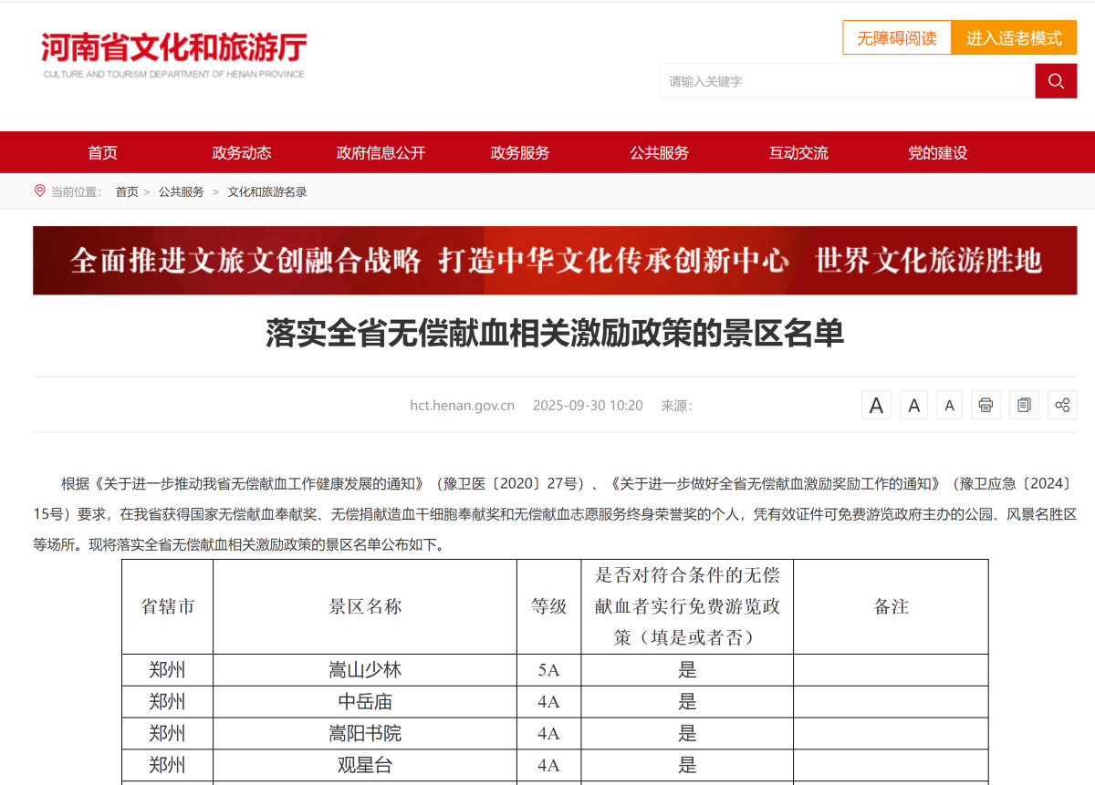Screen dimensions: 1095x785
Task: Click 郑州 in the 嵩阳书院 row
Action: point(167,734)
